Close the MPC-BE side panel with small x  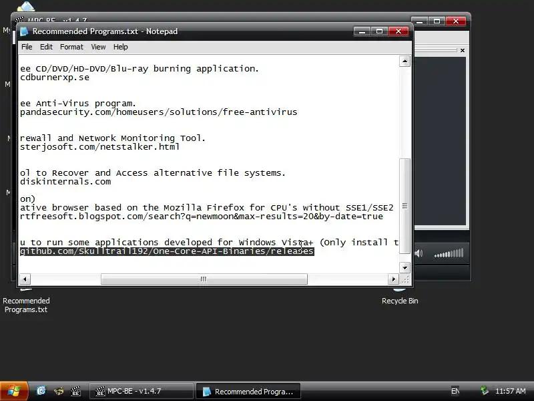coord(463,51)
